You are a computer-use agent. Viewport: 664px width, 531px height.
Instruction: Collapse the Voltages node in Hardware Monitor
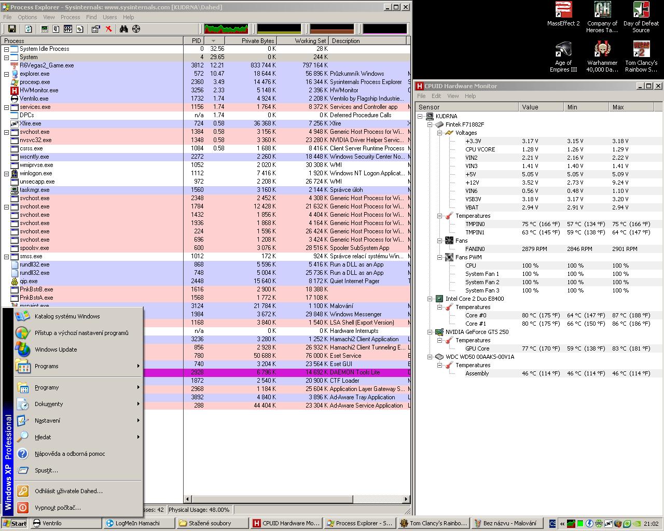439,133
